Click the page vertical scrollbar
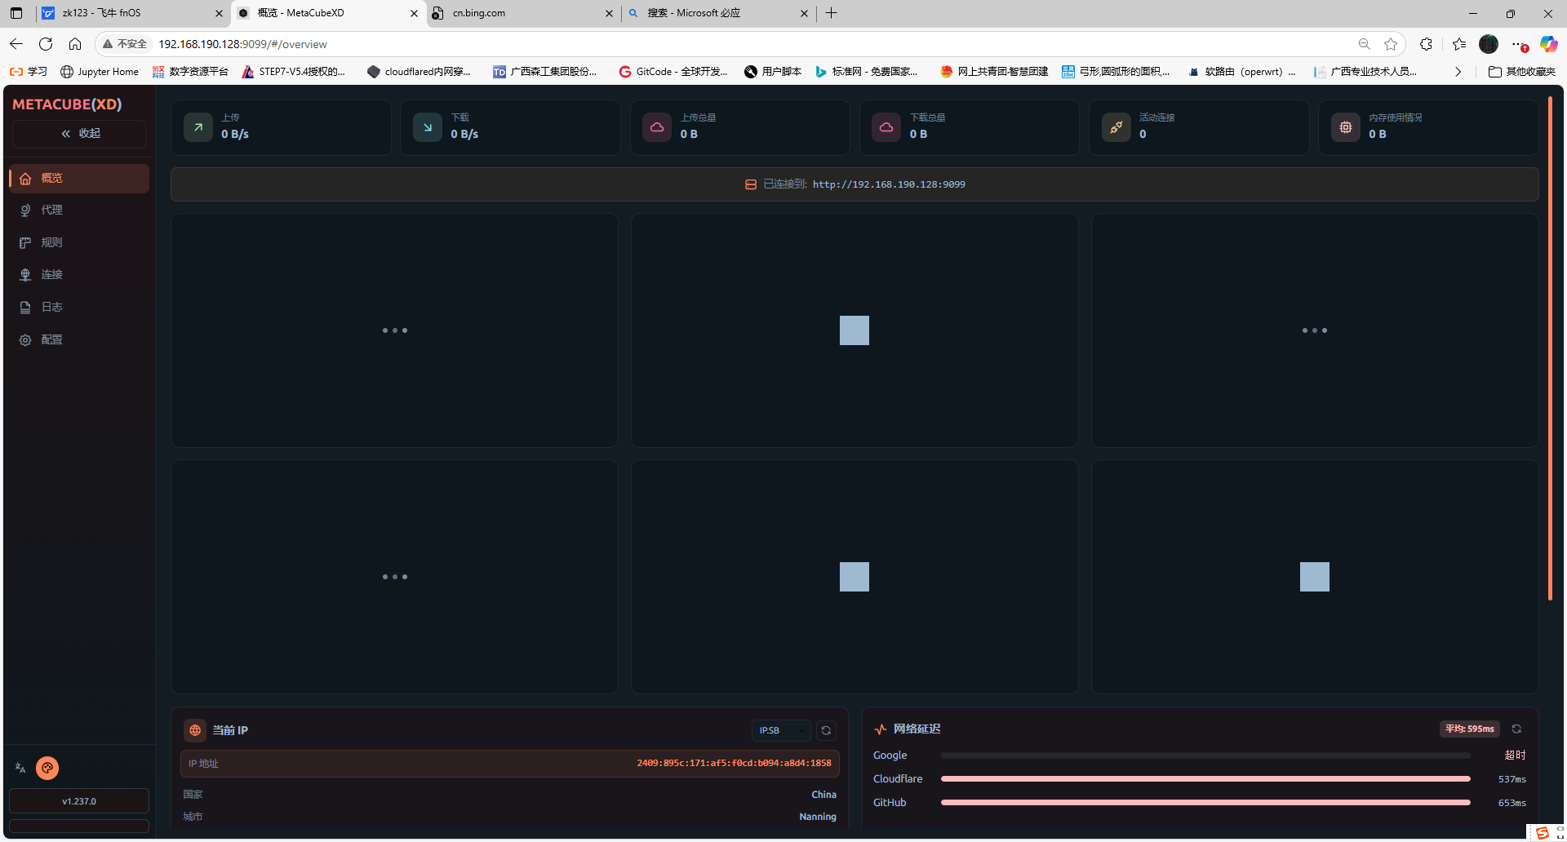Viewport: 1567px width, 842px height. (1550, 349)
